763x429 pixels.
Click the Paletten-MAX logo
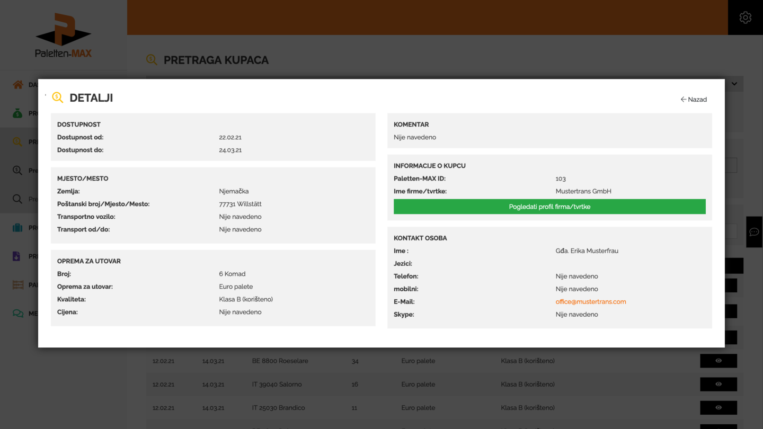tap(63, 35)
